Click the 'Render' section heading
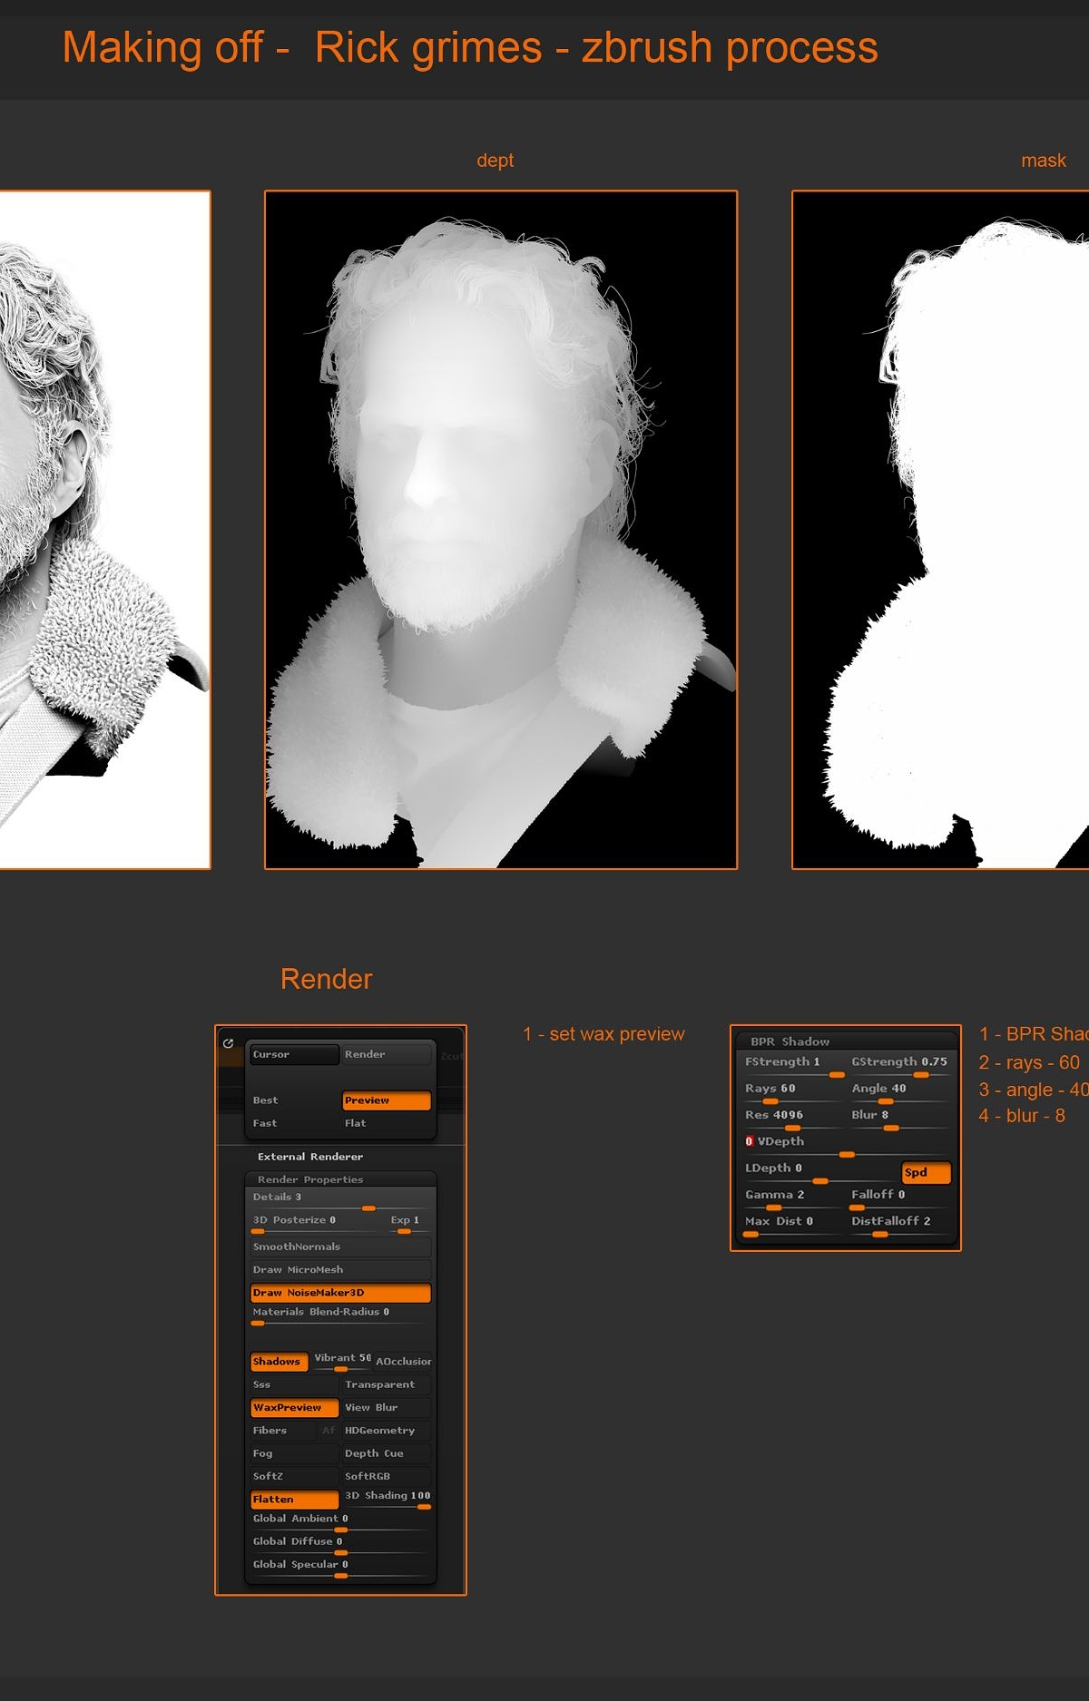The image size is (1089, 1701). pyautogui.click(x=327, y=979)
